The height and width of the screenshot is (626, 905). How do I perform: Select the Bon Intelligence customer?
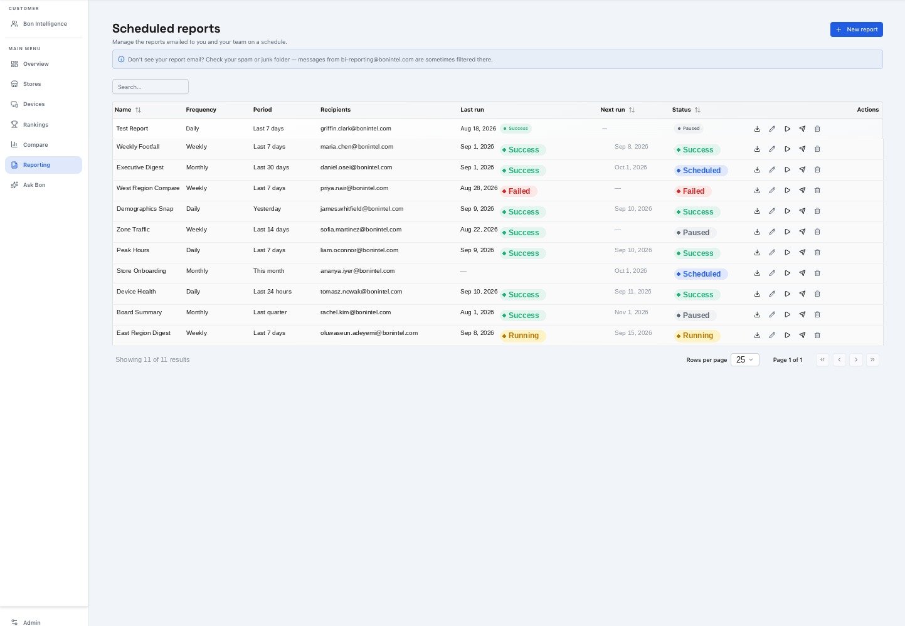point(43,24)
